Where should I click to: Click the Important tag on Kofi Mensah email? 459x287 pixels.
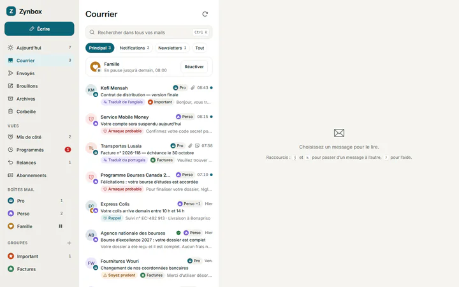pyautogui.click(x=160, y=102)
